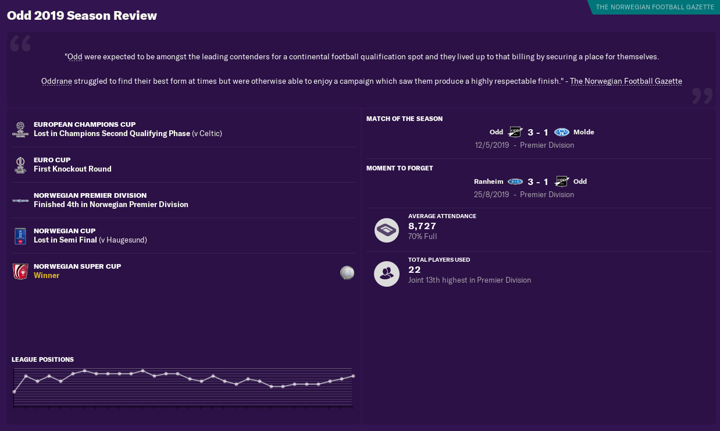Click Joint 13th highest in Premier Division text
This screenshot has height=431, width=720.
pyautogui.click(x=469, y=280)
